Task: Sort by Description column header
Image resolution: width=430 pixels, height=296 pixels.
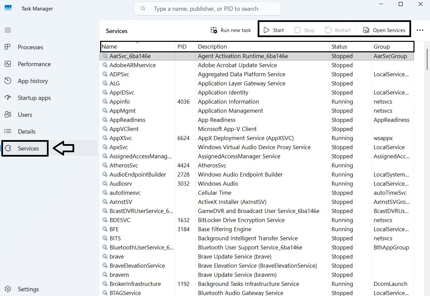Action: click(262, 47)
